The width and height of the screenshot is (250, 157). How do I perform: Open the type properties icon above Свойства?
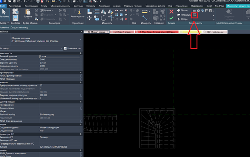pos(15,12)
